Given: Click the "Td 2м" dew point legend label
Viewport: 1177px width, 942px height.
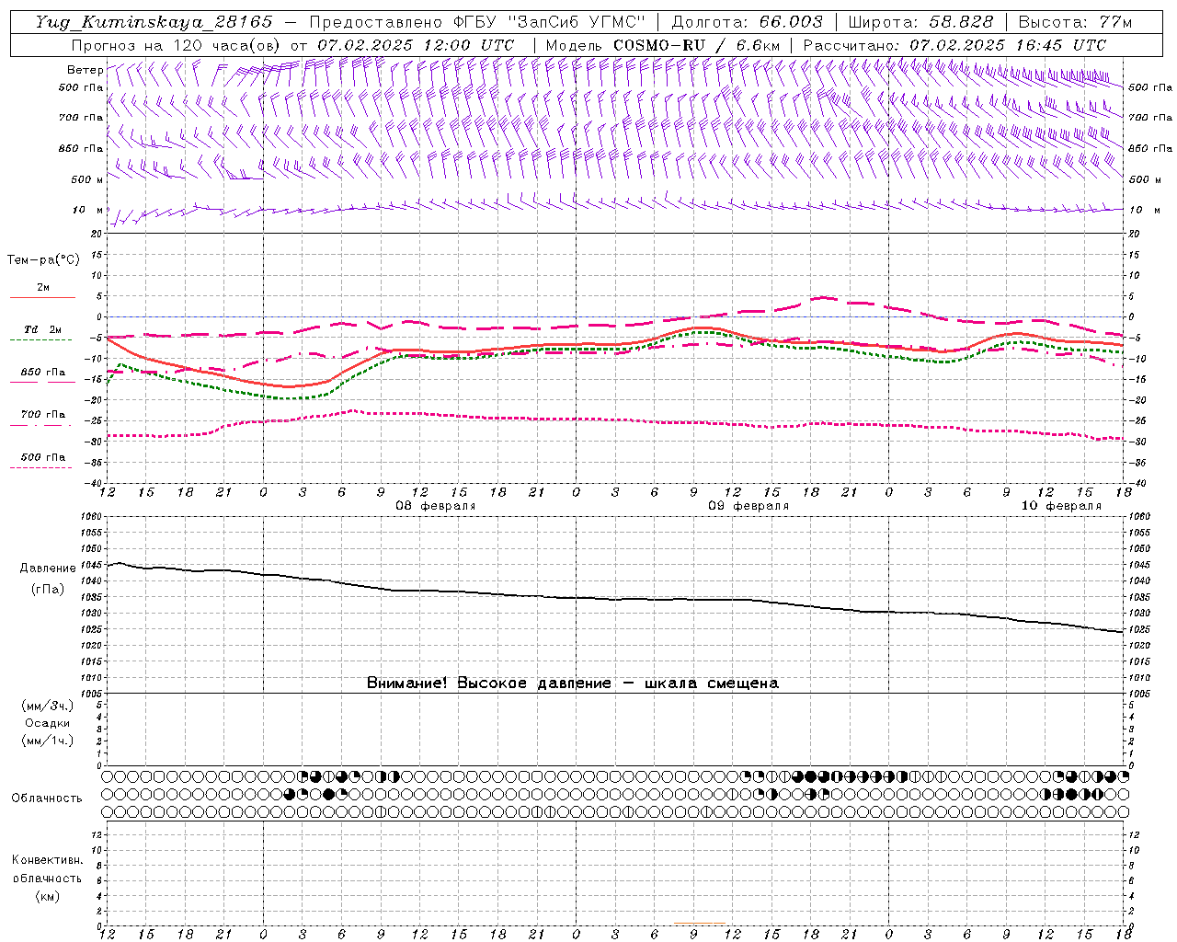Looking at the screenshot, I should tap(42, 329).
